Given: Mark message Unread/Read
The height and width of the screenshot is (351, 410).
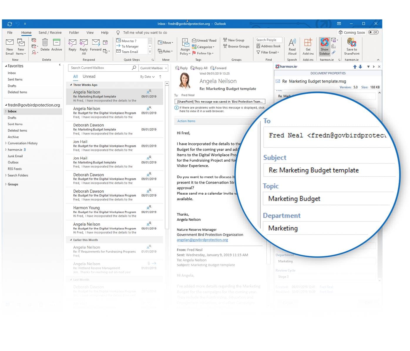Looking at the screenshot, I should coord(204,41).
